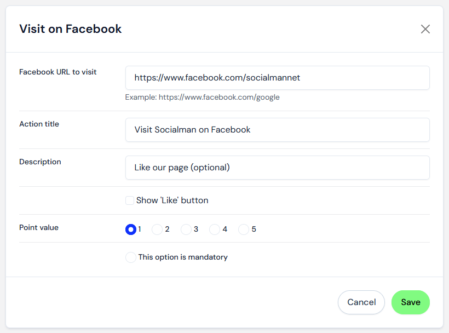This screenshot has width=449, height=333.
Task: Select point value 2
Action: [157, 229]
